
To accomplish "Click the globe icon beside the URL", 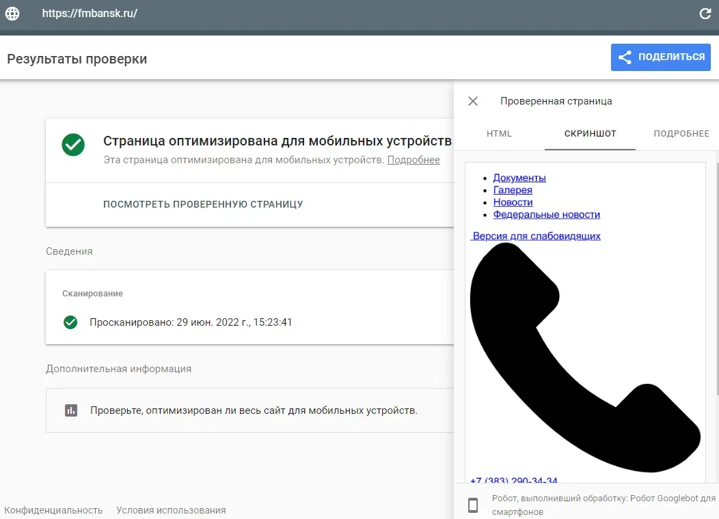I will [x=12, y=14].
